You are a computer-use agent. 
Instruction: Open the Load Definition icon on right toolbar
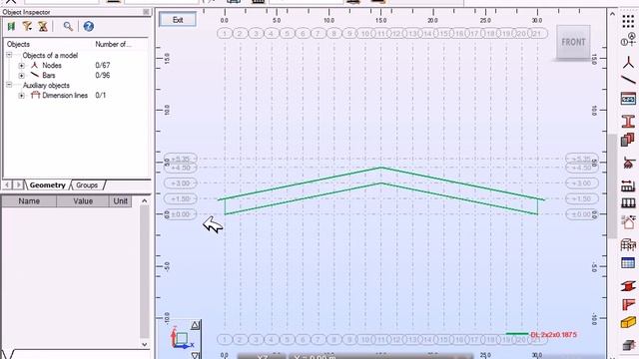click(x=628, y=202)
